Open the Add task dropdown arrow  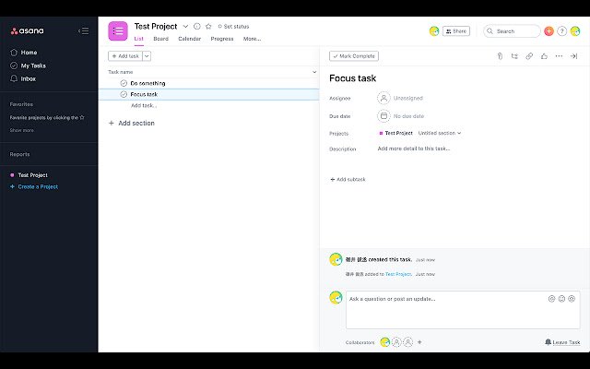(x=147, y=56)
